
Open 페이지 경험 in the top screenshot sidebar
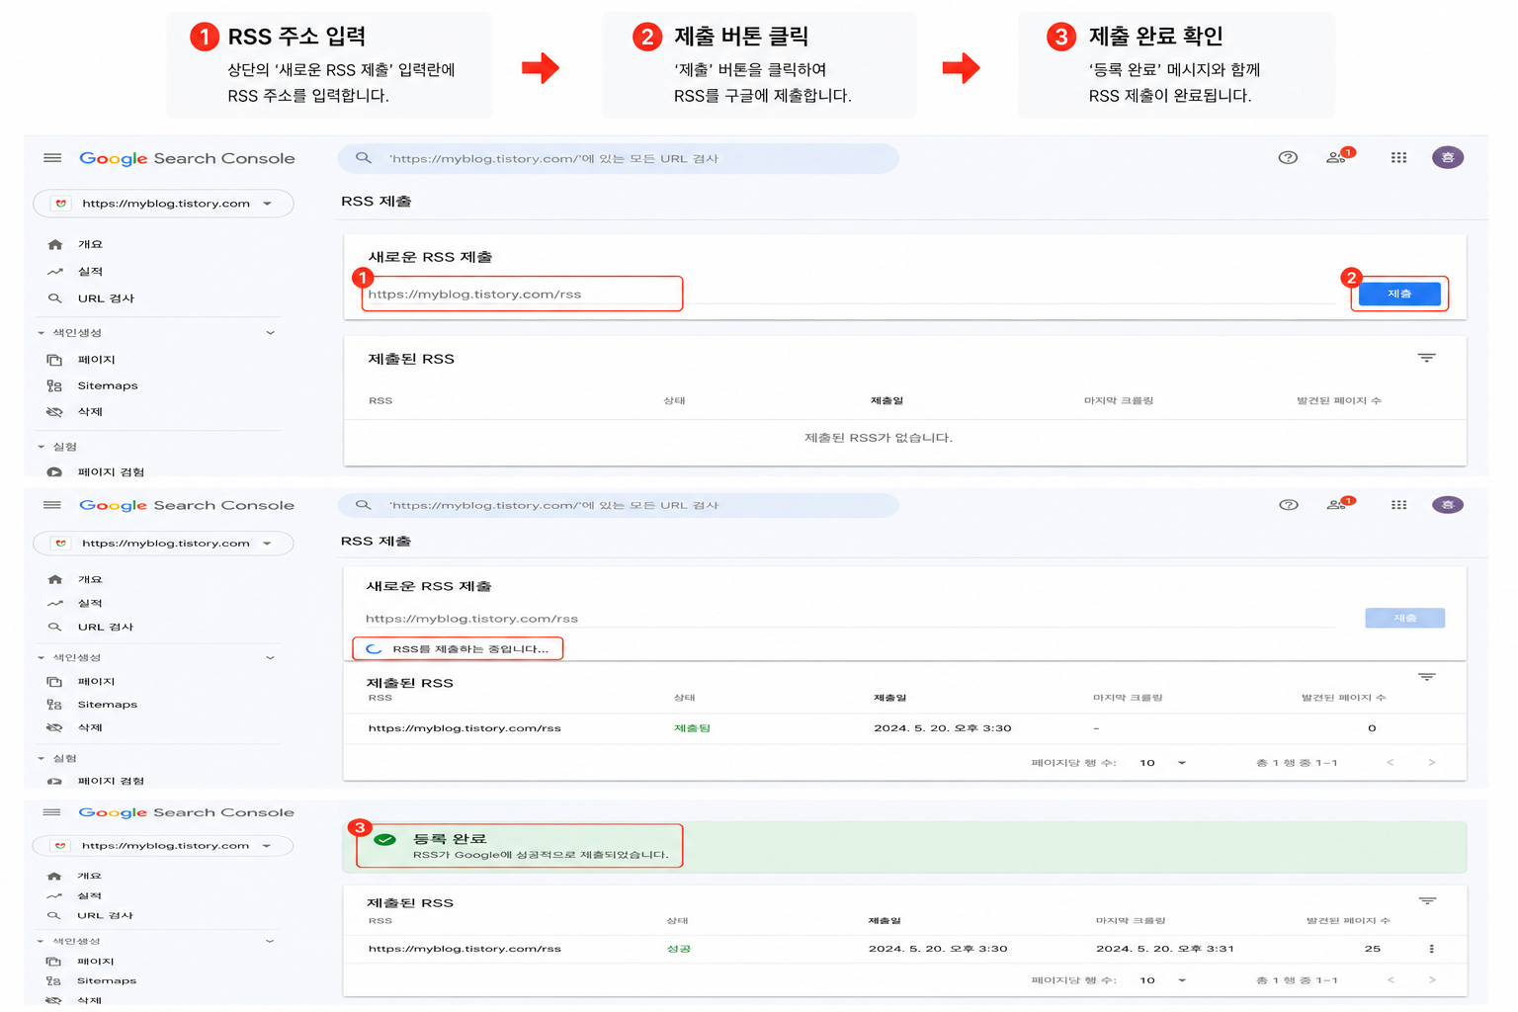[111, 472]
